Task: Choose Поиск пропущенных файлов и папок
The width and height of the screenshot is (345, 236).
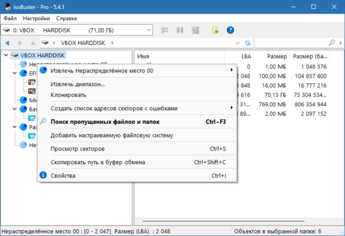Action: [137, 122]
